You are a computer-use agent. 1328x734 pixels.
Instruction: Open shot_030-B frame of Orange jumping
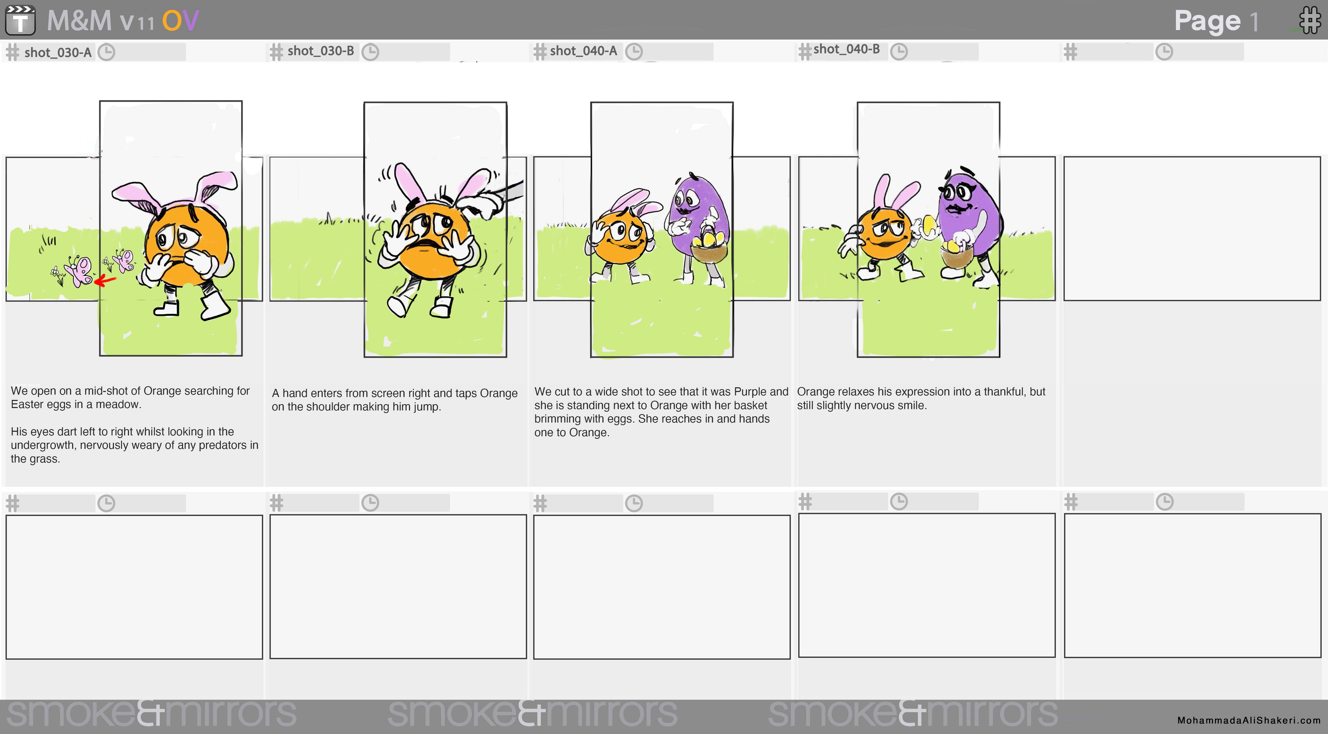[435, 229]
